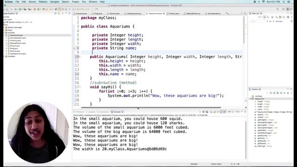
Task: Open the Javadoc tab
Action: [x=90, y=112]
